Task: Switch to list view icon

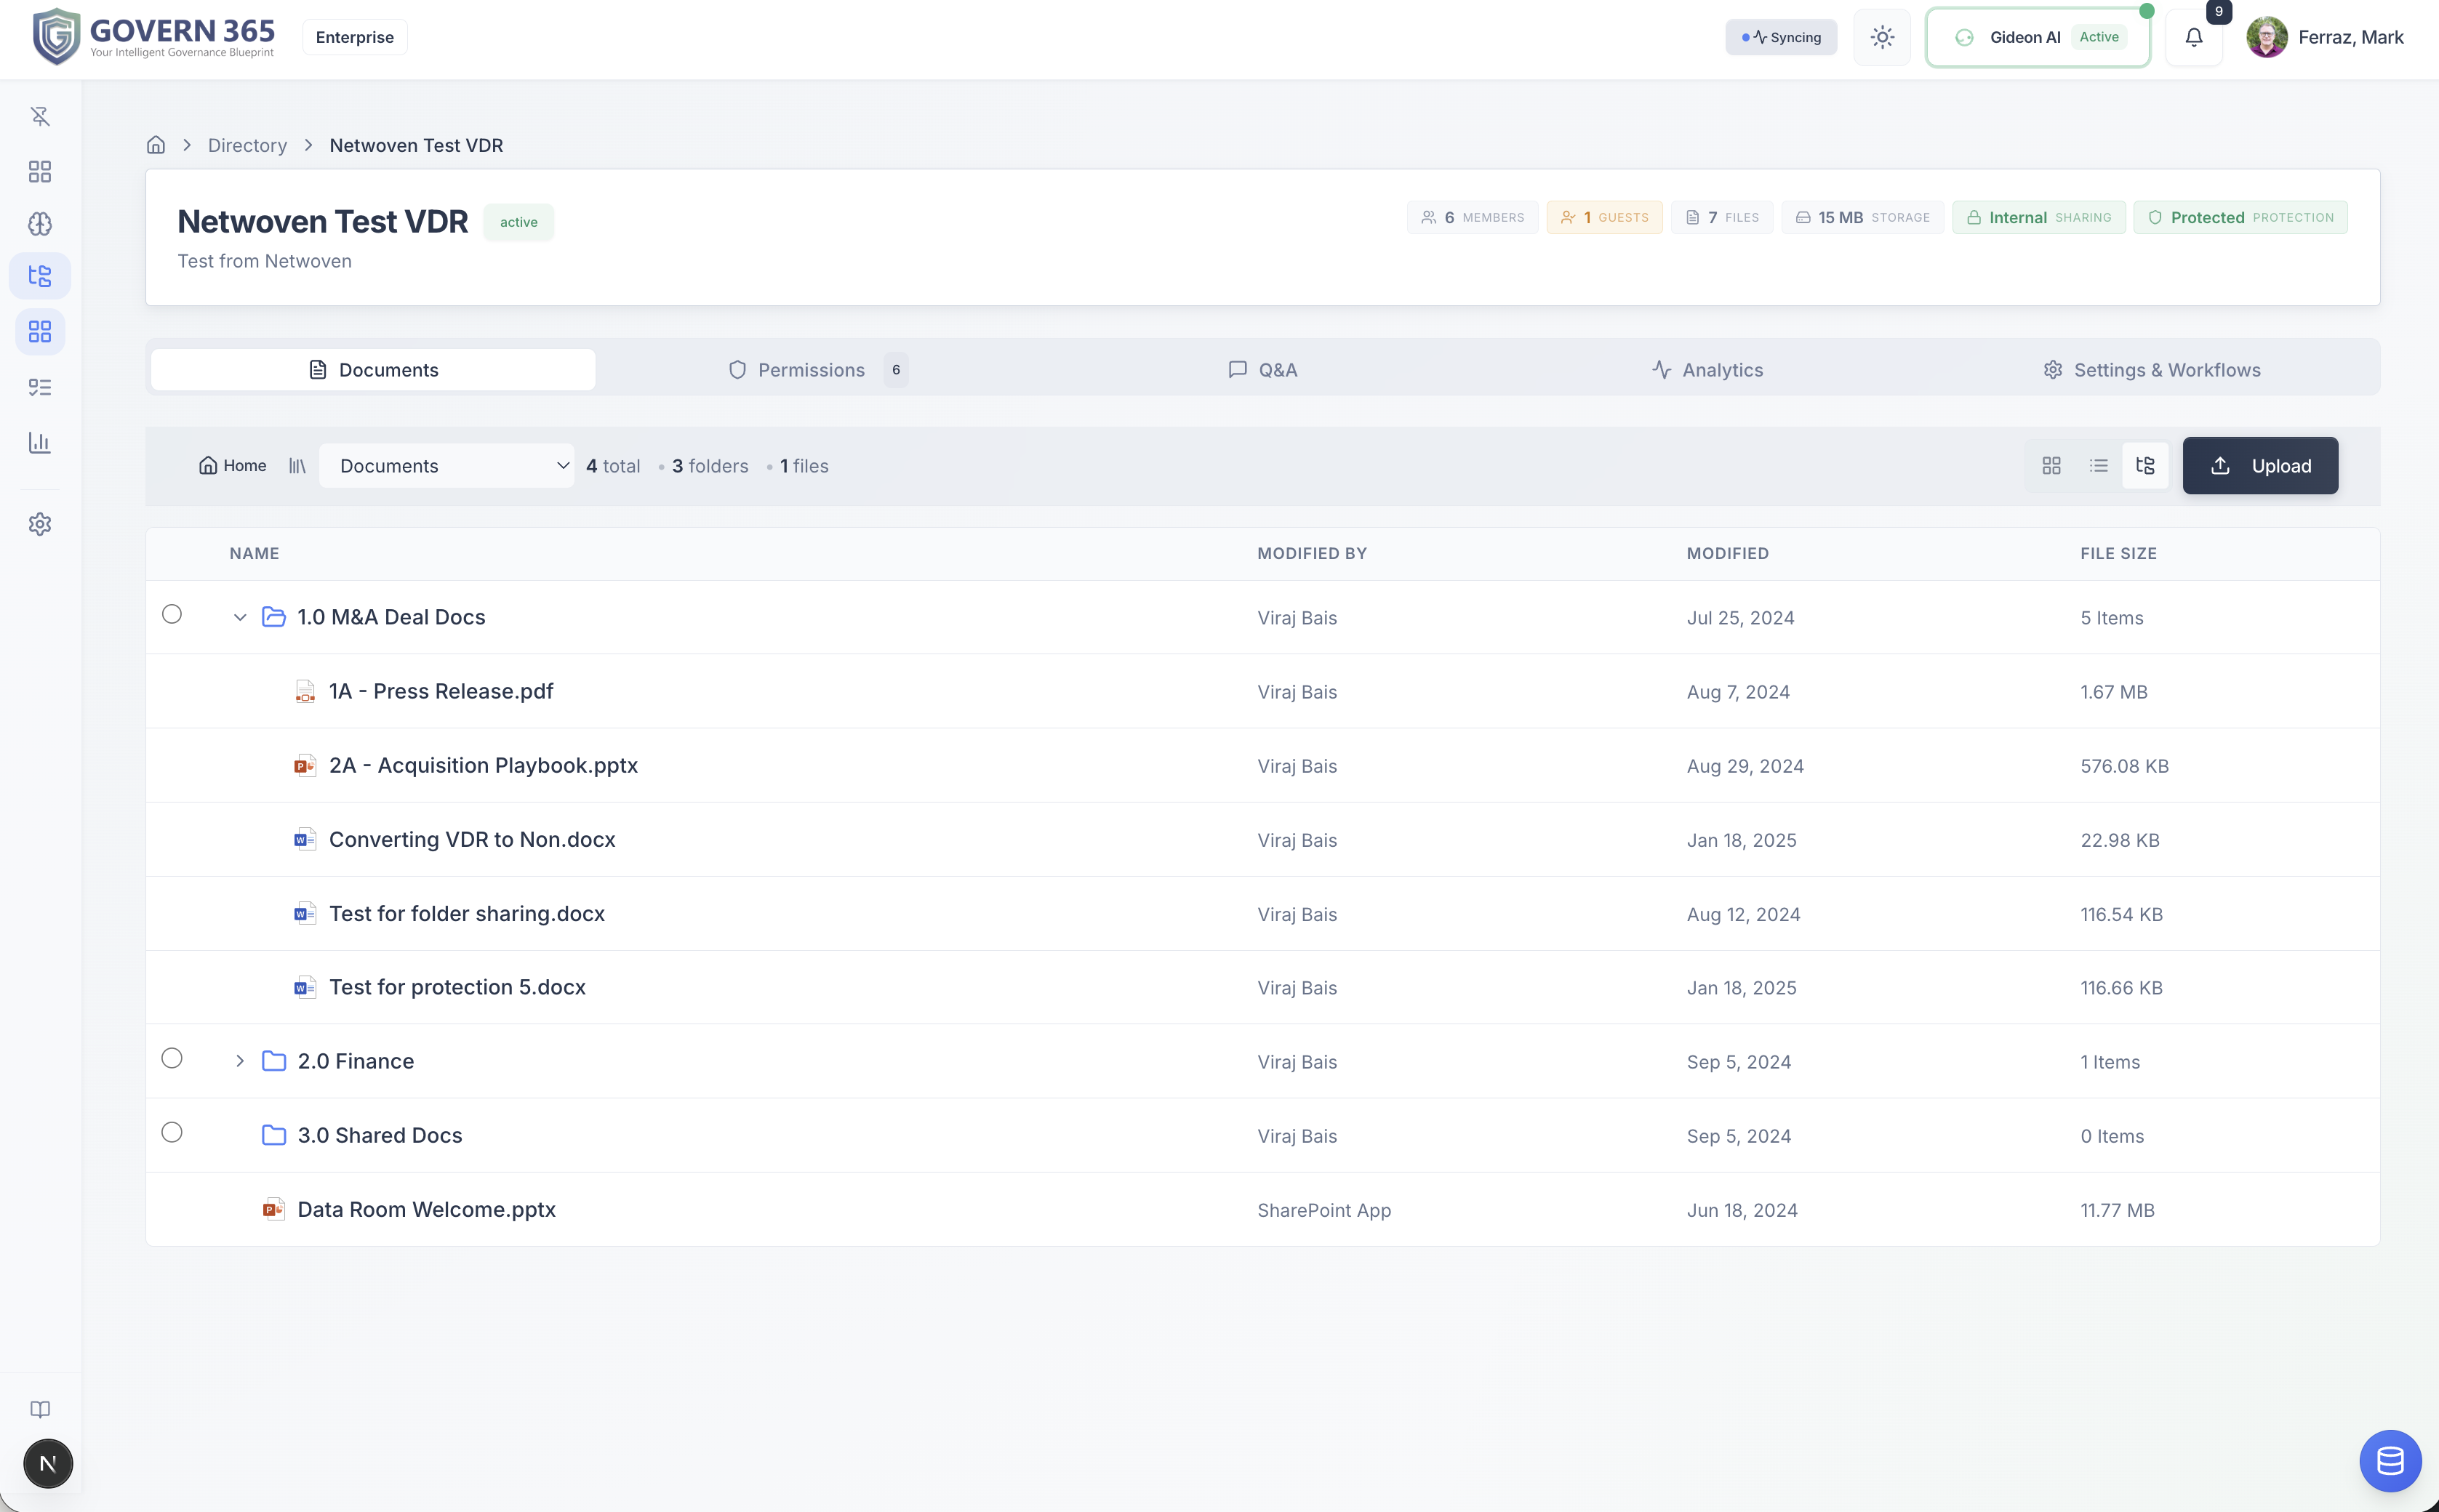Action: [2098, 466]
